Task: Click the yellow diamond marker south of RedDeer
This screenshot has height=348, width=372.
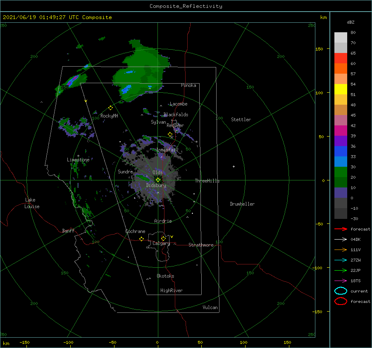Action: pyautogui.click(x=170, y=134)
